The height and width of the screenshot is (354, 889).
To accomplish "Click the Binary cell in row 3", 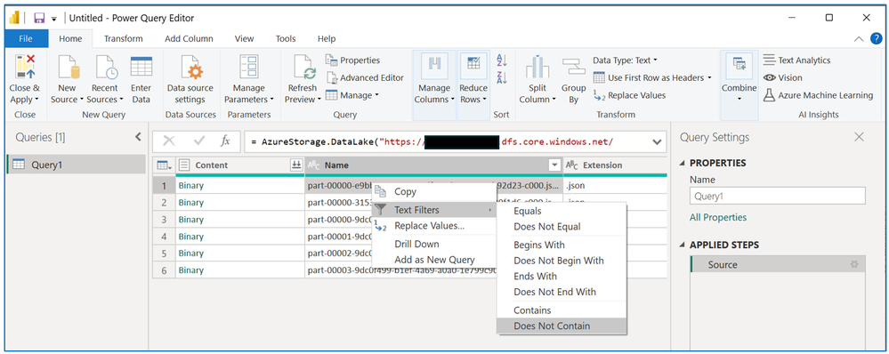I will (x=240, y=219).
